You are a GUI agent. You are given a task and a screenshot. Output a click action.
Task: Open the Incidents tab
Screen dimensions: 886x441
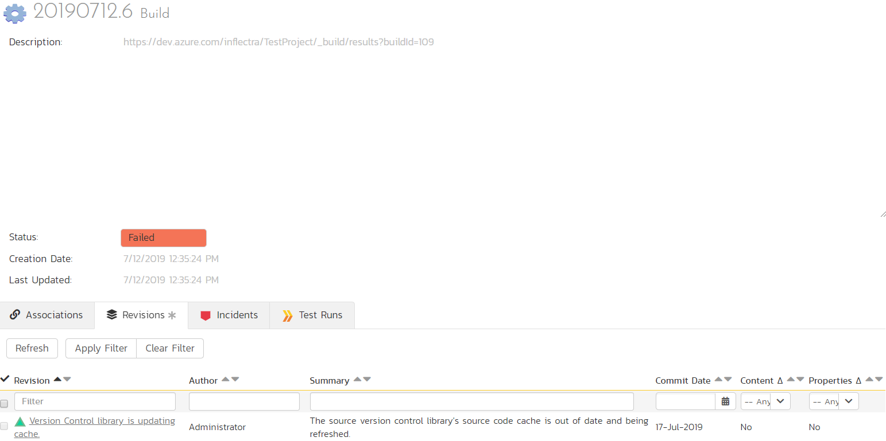click(x=229, y=315)
